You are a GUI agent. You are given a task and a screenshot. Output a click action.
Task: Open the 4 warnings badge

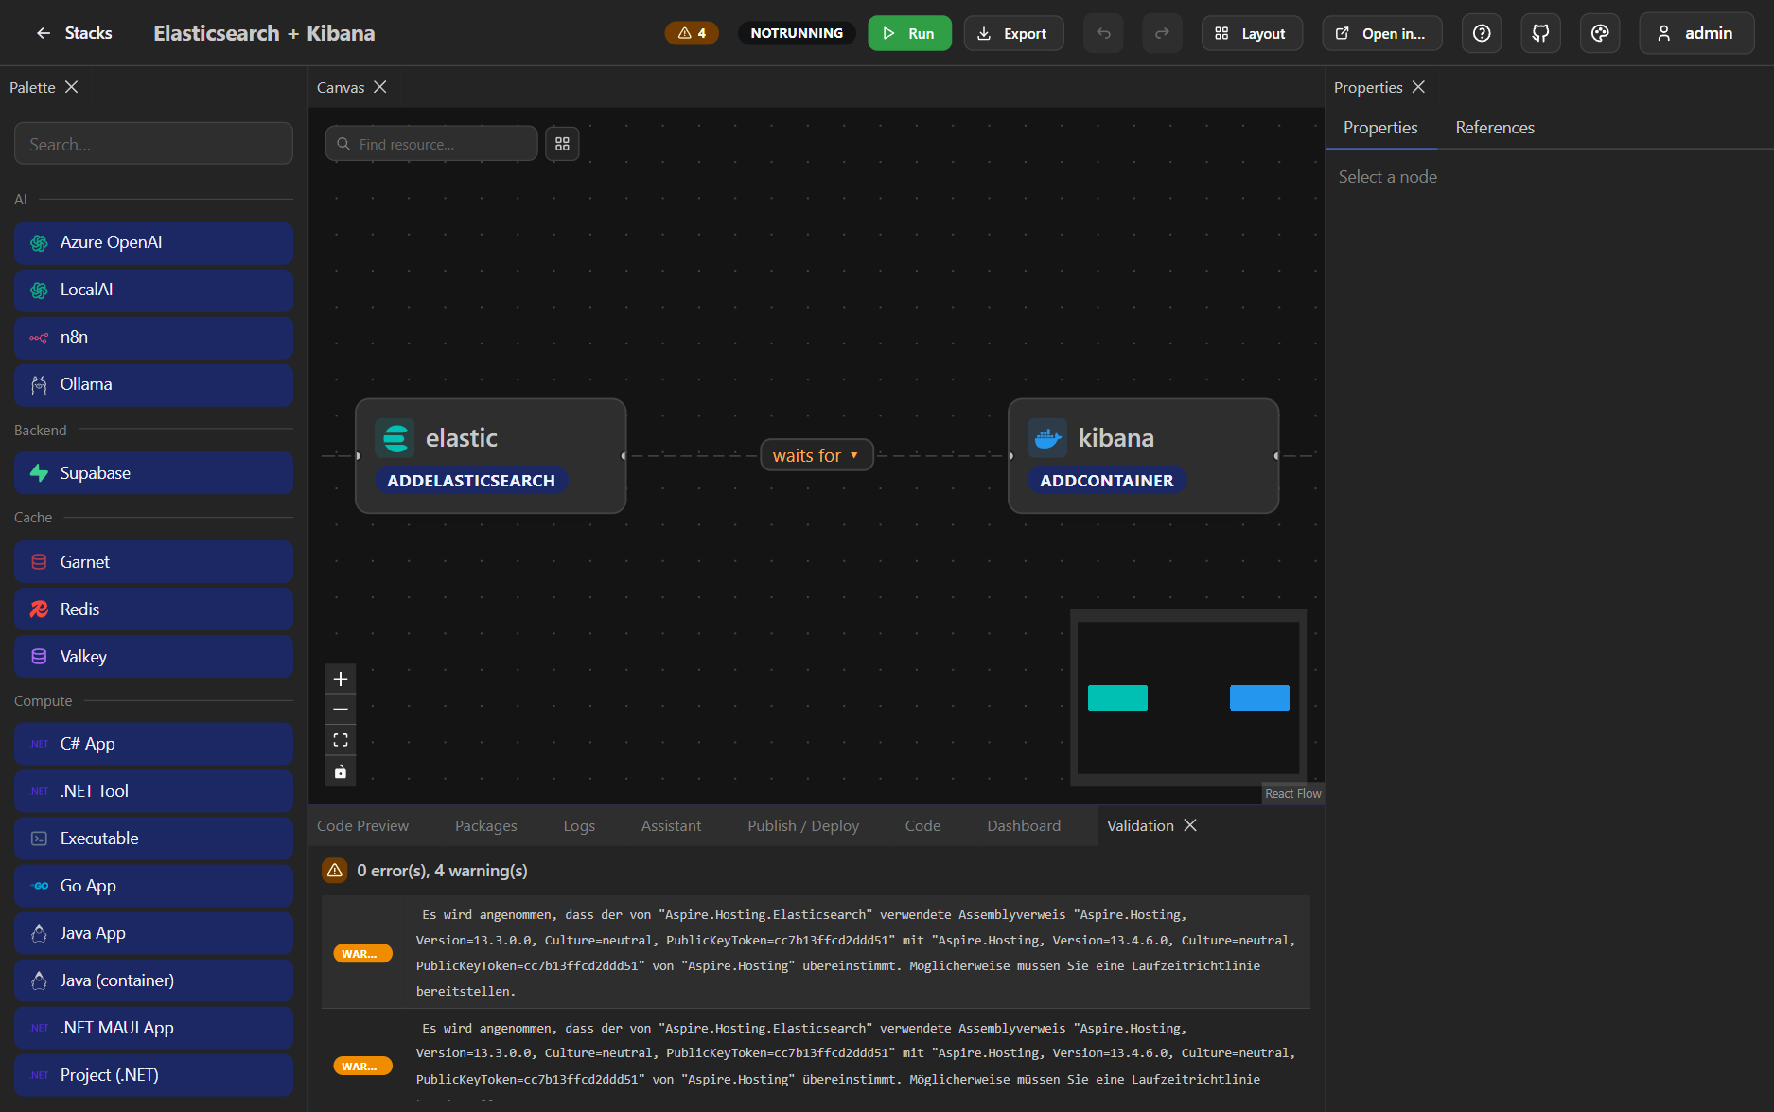[x=692, y=33]
